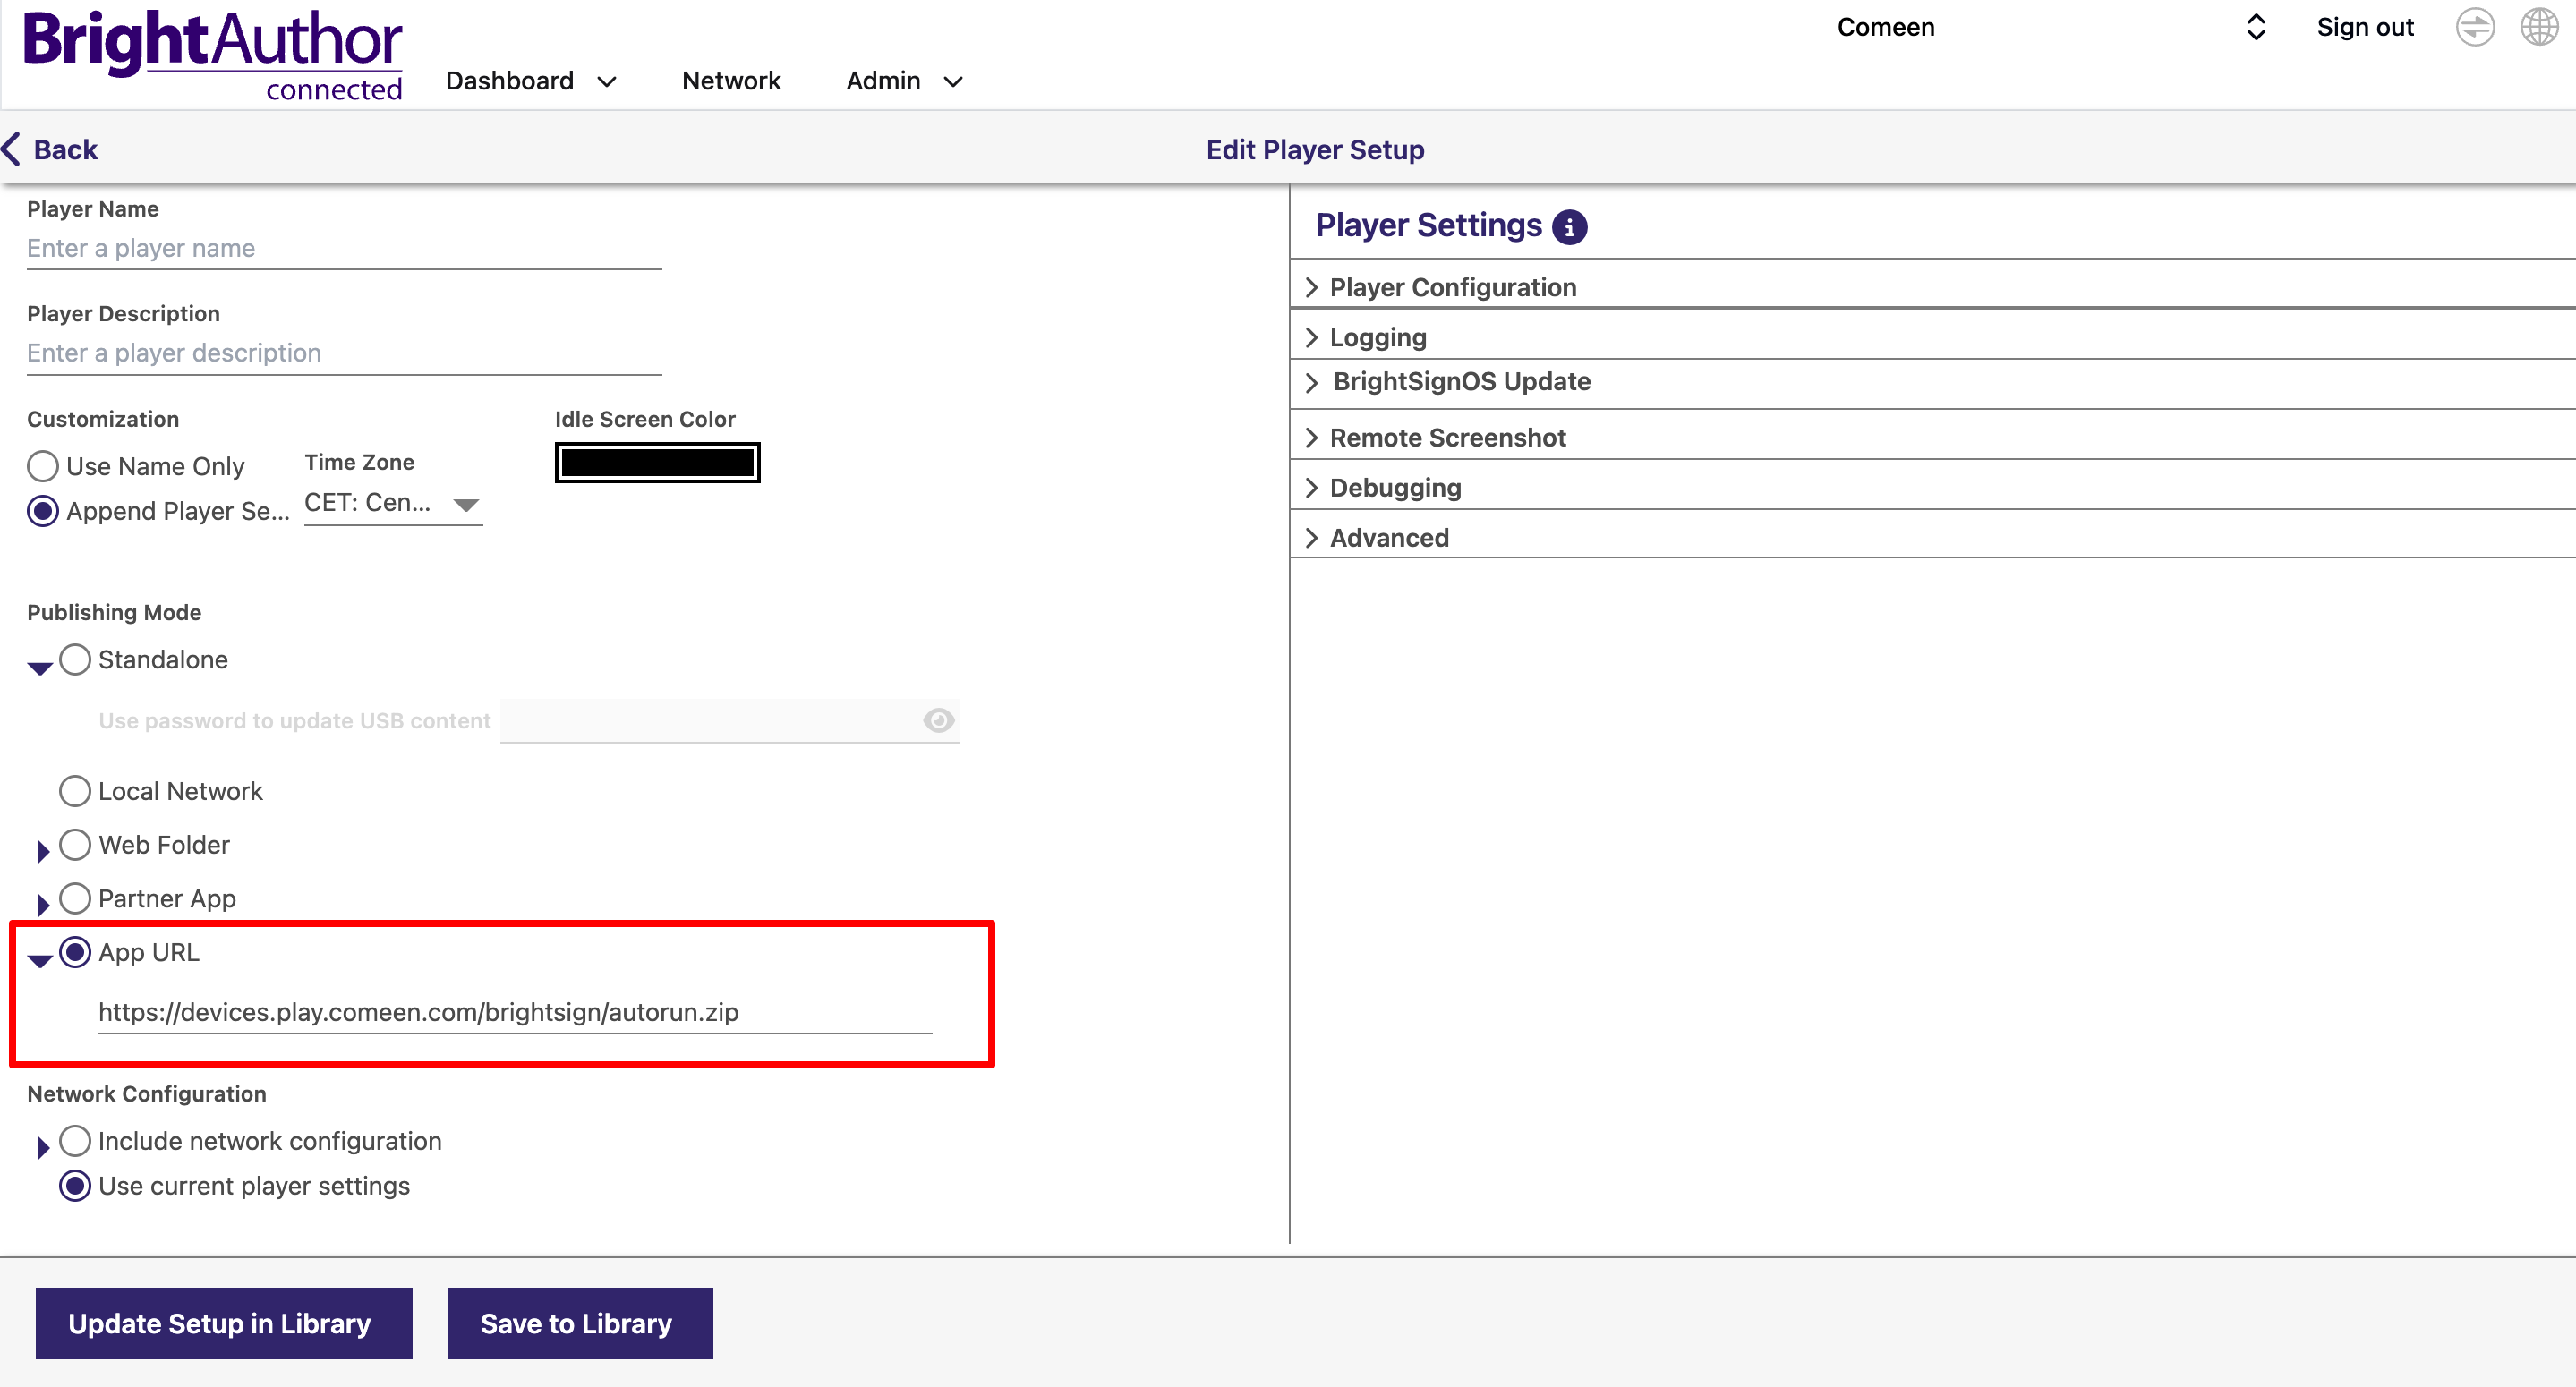This screenshot has height=1387, width=2576.
Task: Select Include network configuration option
Action: tap(75, 1141)
